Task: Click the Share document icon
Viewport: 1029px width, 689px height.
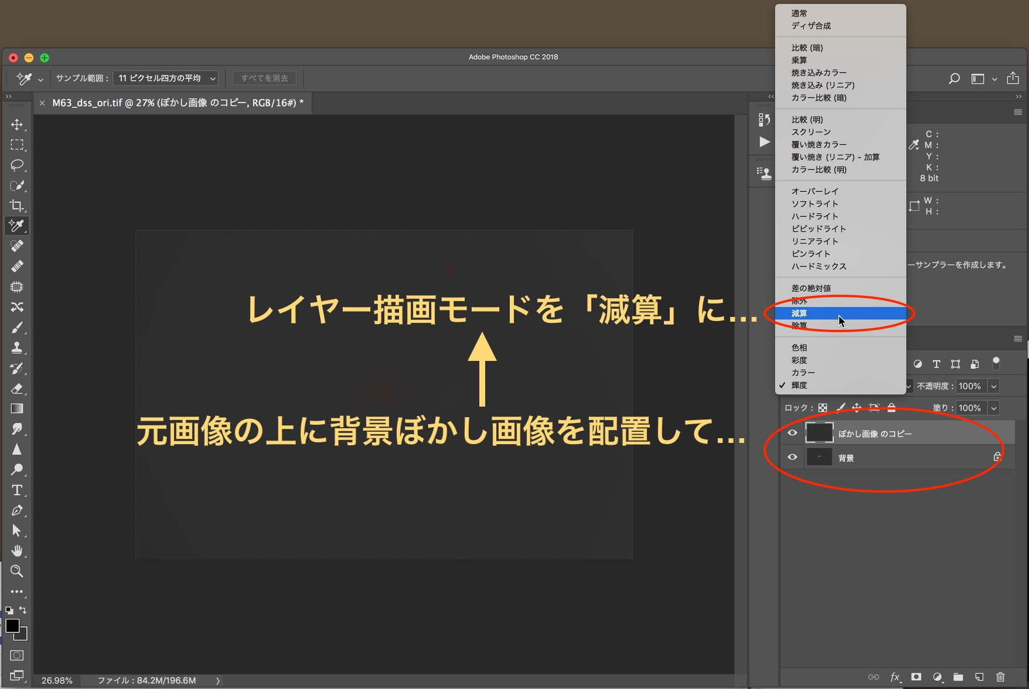Action: click(1013, 78)
